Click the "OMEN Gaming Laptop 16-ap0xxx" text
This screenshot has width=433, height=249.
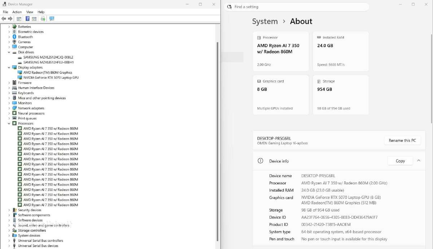283,143
